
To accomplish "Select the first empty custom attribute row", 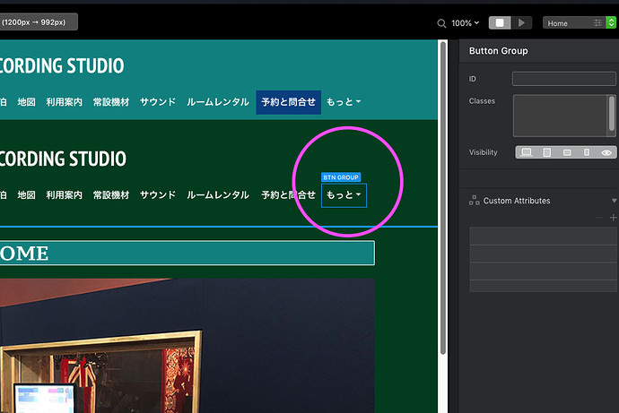I will tap(544, 236).
